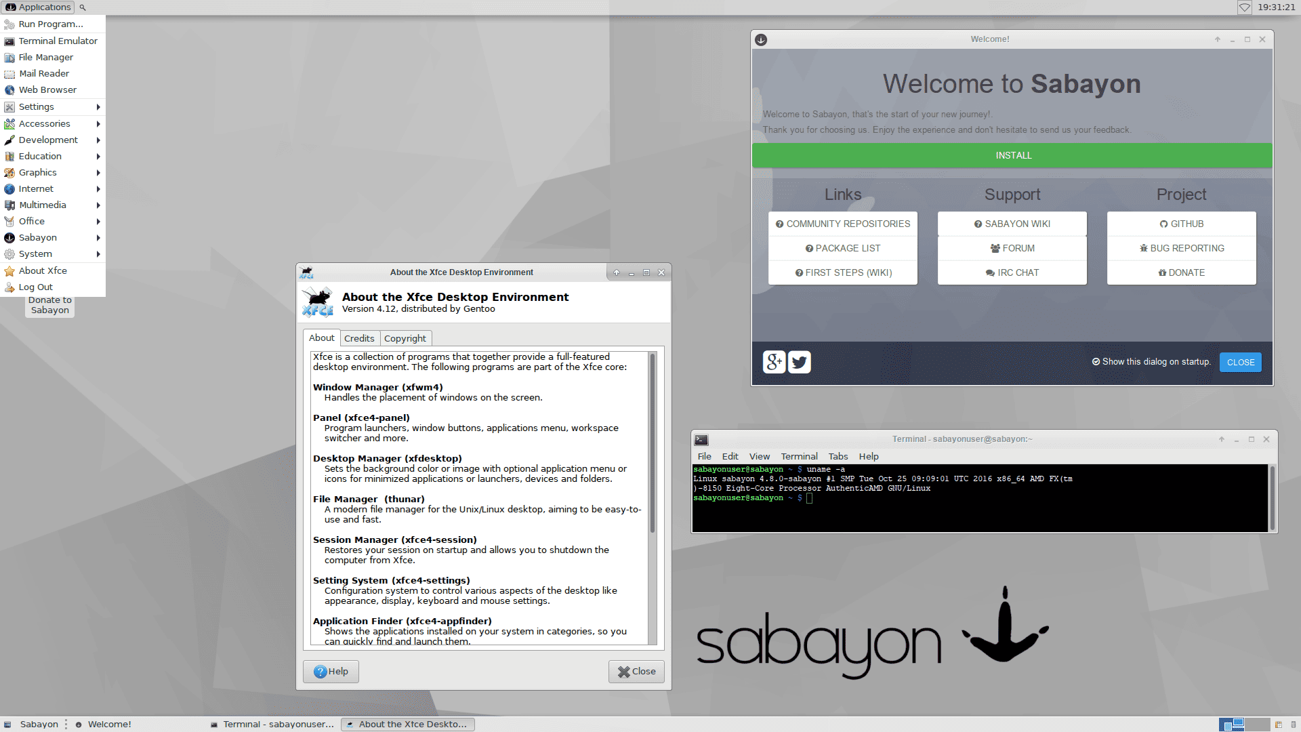This screenshot has width=1301, height=732.
Task: Open the GITHUB link
Action: coord(1182,224)
